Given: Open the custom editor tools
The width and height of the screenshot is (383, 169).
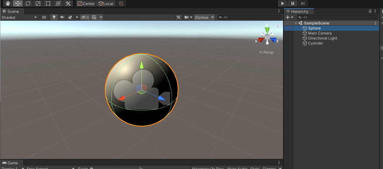Looking at the screenshot, I should (x=68, y=3).
